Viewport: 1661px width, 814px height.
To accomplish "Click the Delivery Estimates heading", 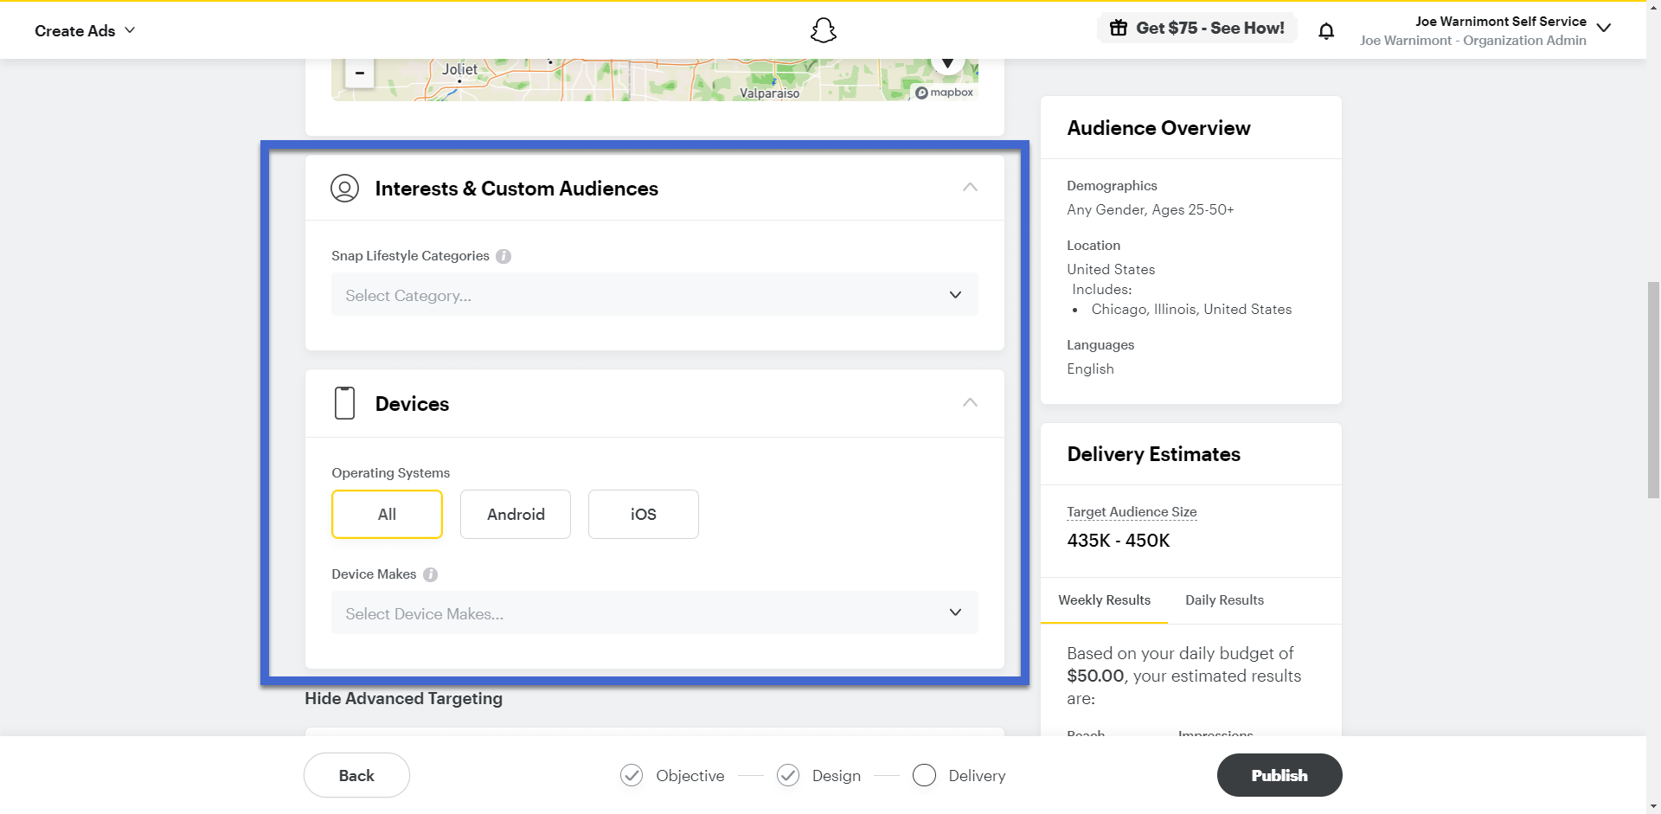I will [1153, 454].
